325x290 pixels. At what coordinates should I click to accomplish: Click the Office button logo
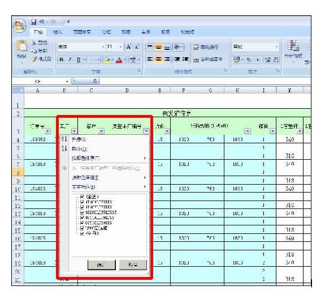[x=20, y=25]
